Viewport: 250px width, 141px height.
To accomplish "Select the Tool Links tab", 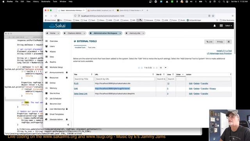I will pyautogui.click(x=92, y=47).
